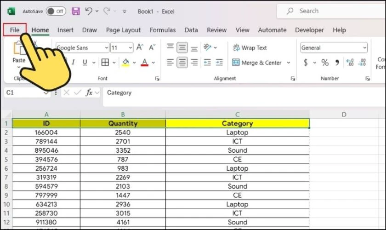Apply percent style format
This screenshot has width=386, height=230.
pos(325,63)
